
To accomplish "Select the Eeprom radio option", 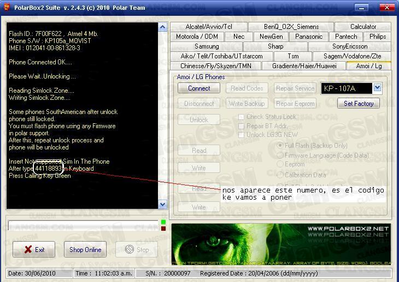I will click(280, 164).
